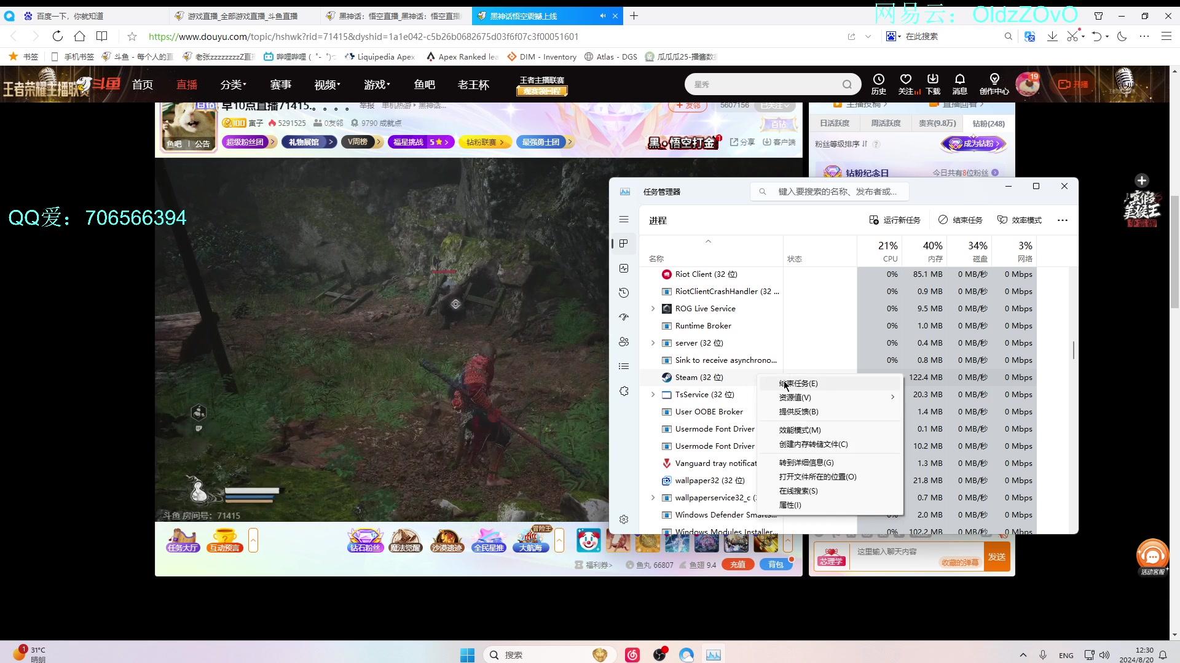Switch to 周活跃度 tab

tap(886, 123)
